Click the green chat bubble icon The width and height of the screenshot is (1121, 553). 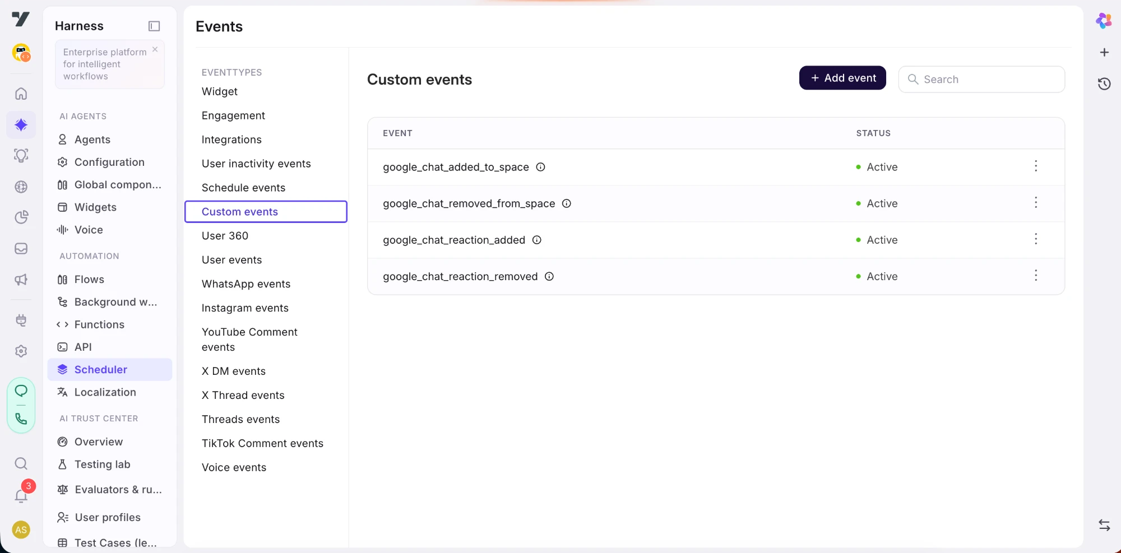21,391
